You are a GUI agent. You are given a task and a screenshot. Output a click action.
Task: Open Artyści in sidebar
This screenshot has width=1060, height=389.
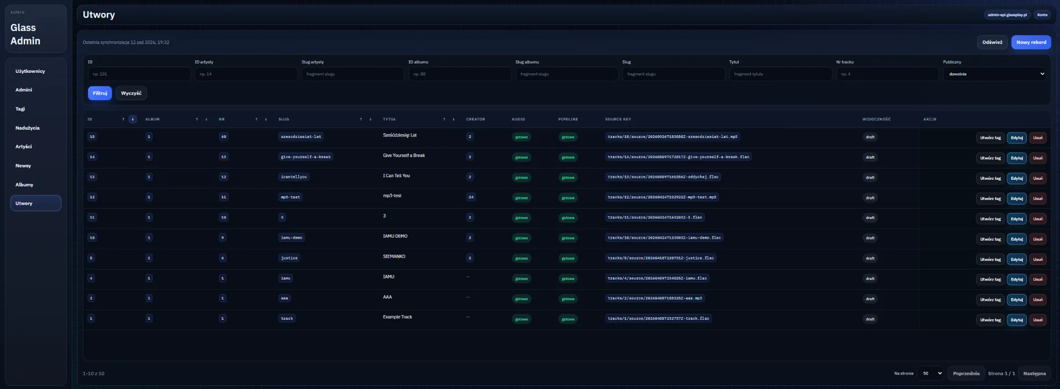(x=36, y=147)
